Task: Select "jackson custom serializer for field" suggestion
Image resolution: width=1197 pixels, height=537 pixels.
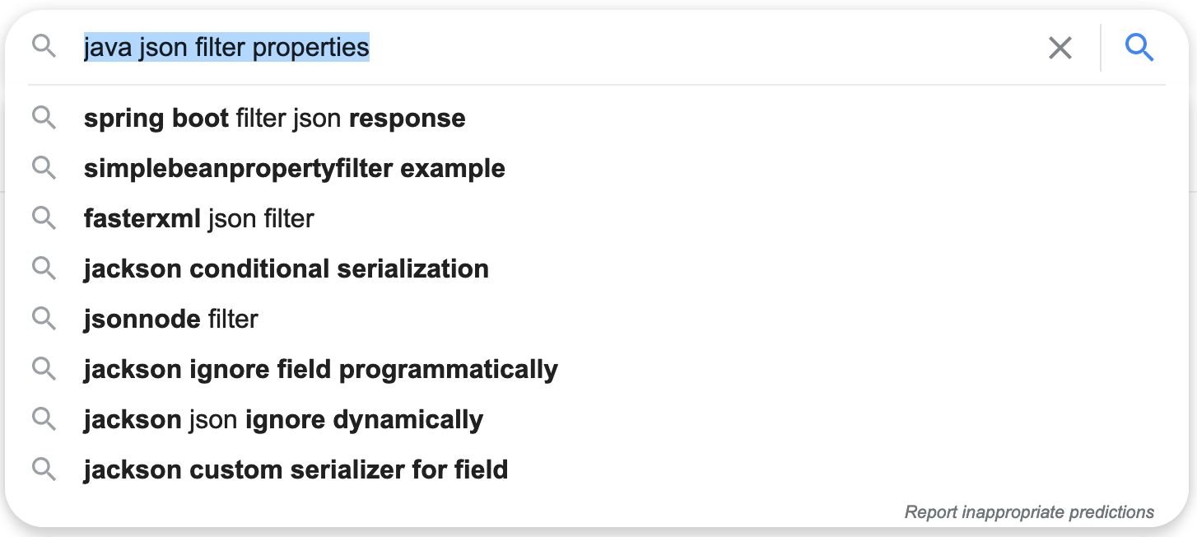Action: pyautogui.click(x=296, y=470)
